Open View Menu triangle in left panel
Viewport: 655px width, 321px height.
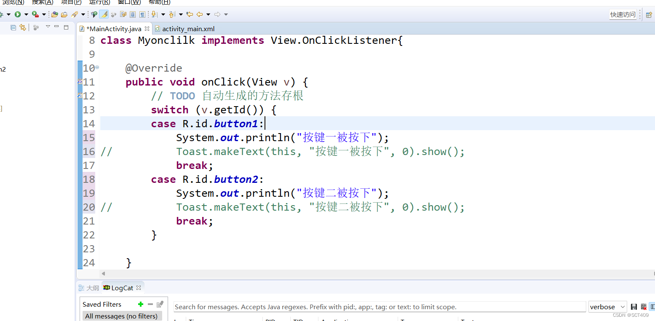click(48, 27)
